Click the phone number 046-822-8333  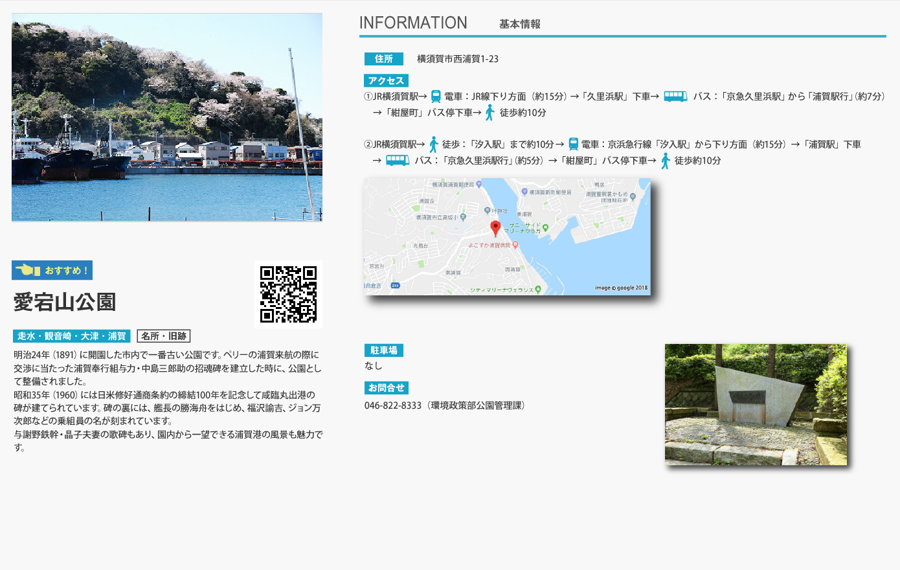tap(393, 405)
